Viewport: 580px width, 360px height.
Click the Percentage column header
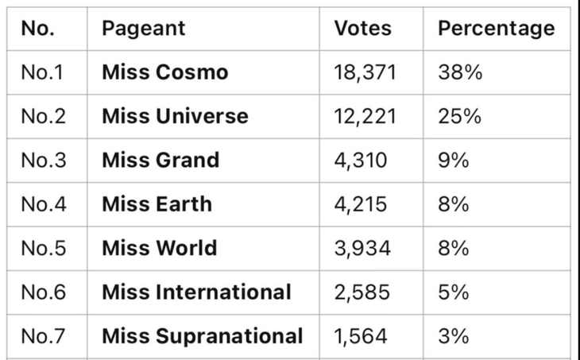pyautogui.click(x=497, y=29)
